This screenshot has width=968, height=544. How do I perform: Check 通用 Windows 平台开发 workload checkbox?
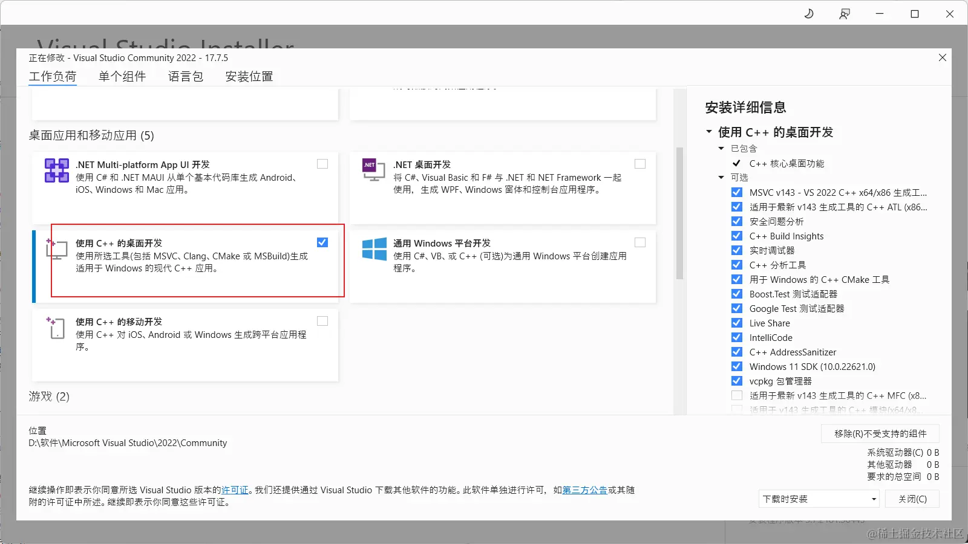pyautogui.click(x=640, y=242)
